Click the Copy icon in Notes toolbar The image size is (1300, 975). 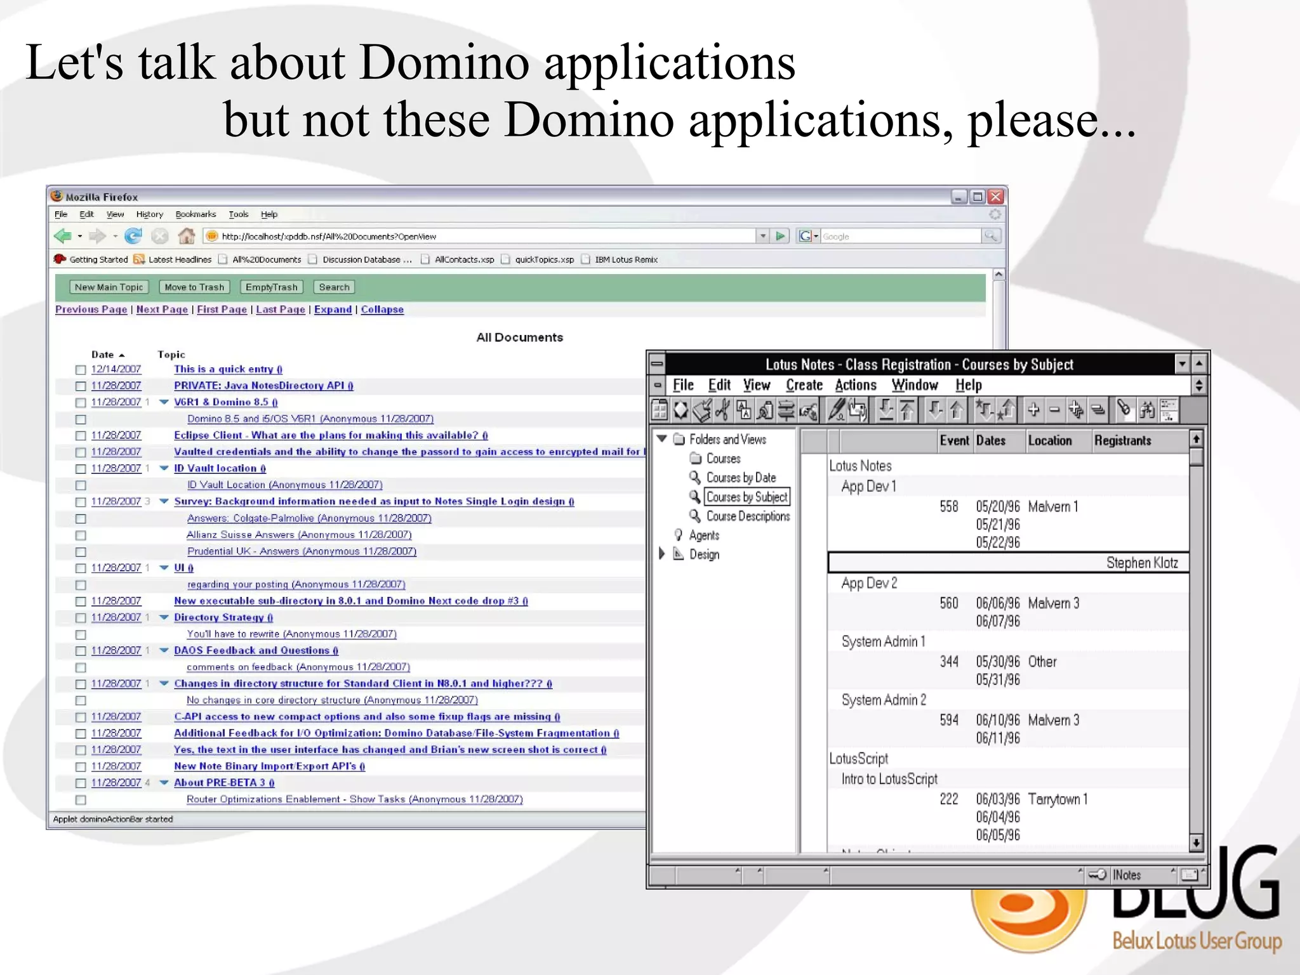744,411
